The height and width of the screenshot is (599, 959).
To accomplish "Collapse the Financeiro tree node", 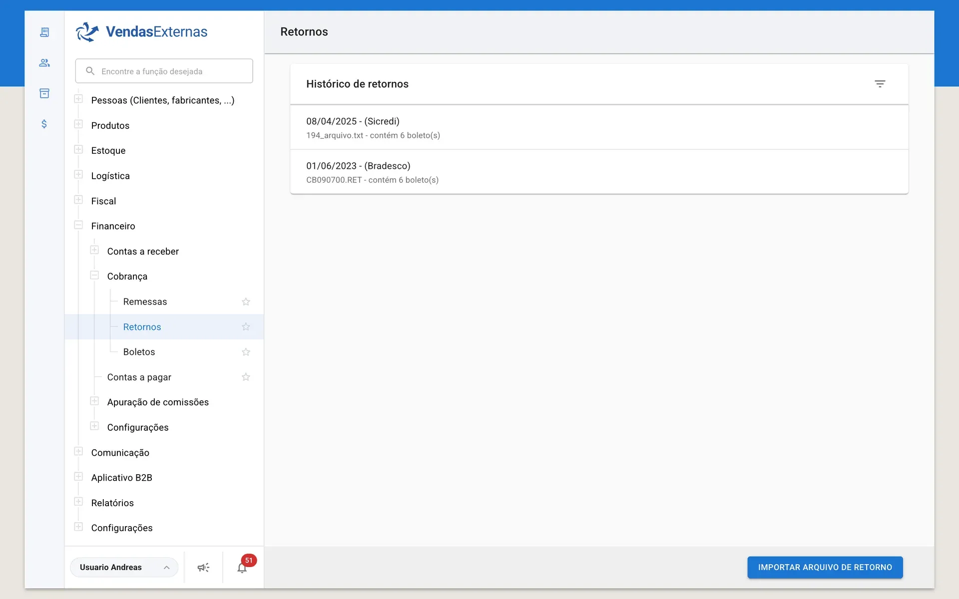I will click(x=78, y=225).
